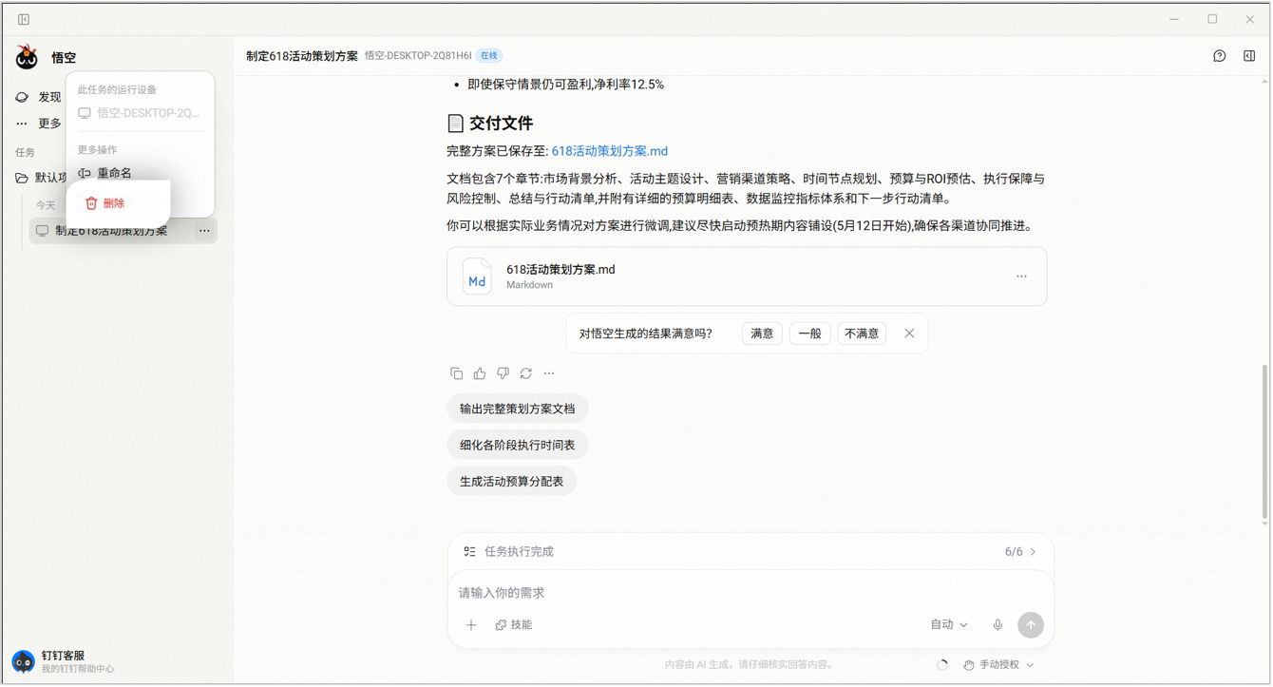The height and width of the screenshot is (687, 1273).
Task: Click the header title 制定618活动策划方案
Action: point(302,56)
